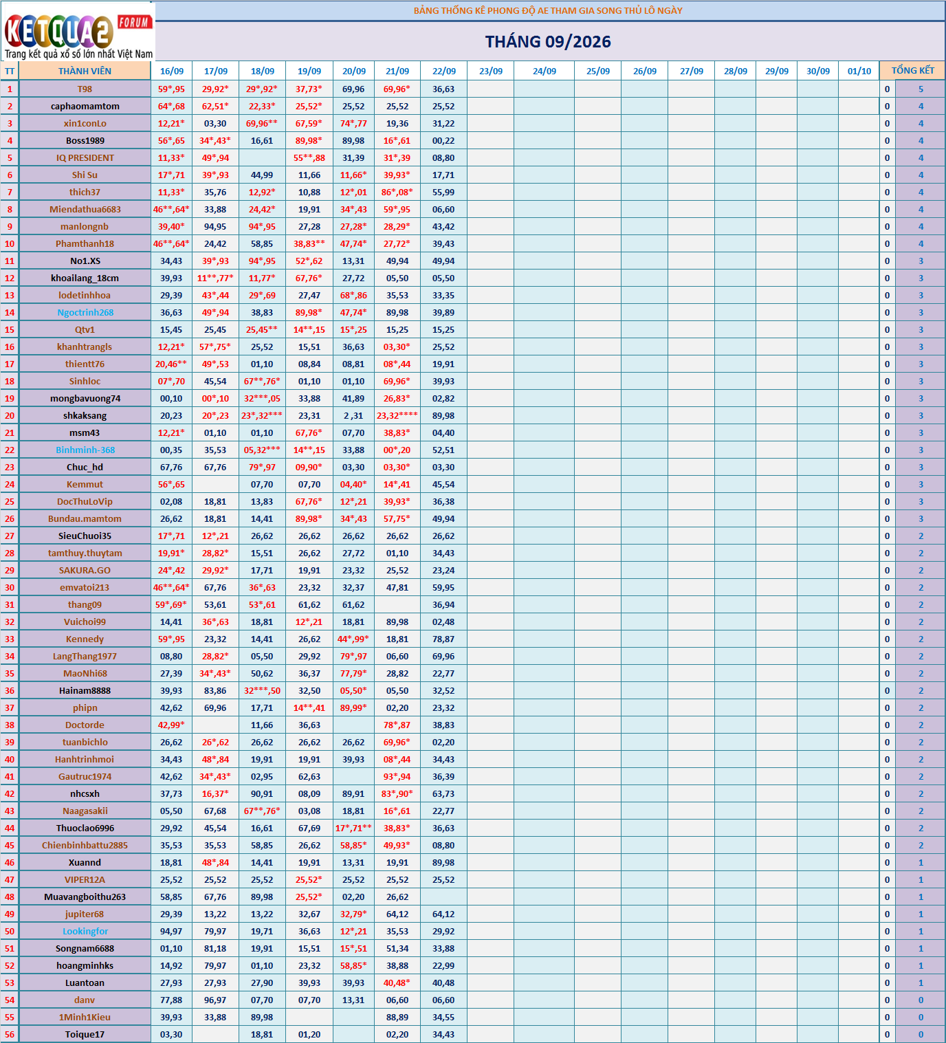Image resolution: width=946 pixels, height=1043 pixels.
Task: Click member name thich37
Action: (x=85, y=193)
